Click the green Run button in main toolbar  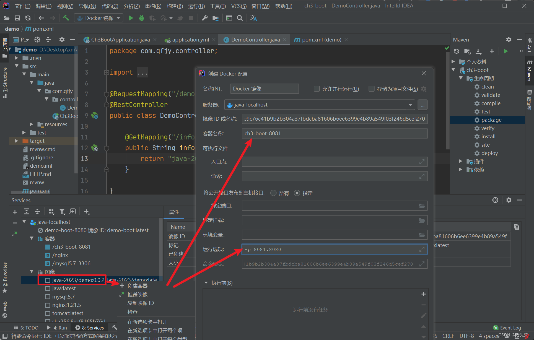(x=131, y=18)
